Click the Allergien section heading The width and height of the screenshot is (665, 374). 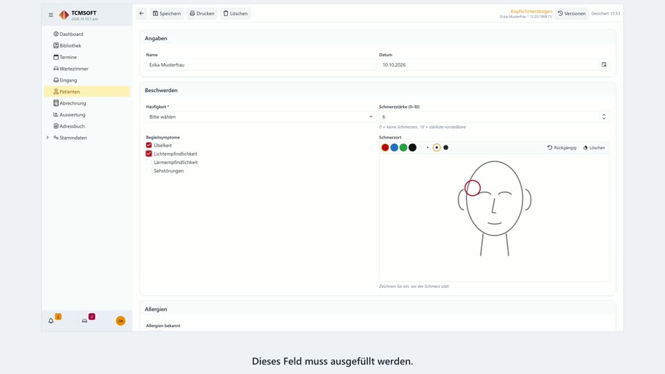[x=156, y=309]
